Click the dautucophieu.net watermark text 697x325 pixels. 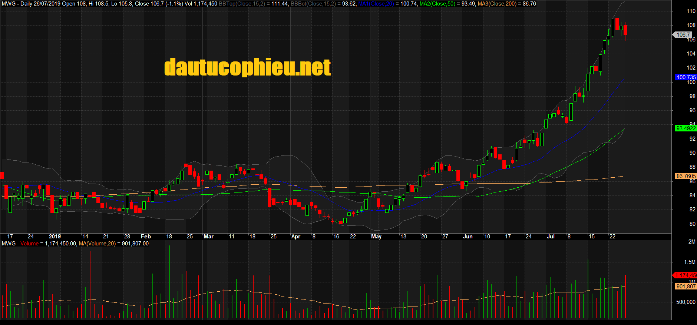pos(247,67)
